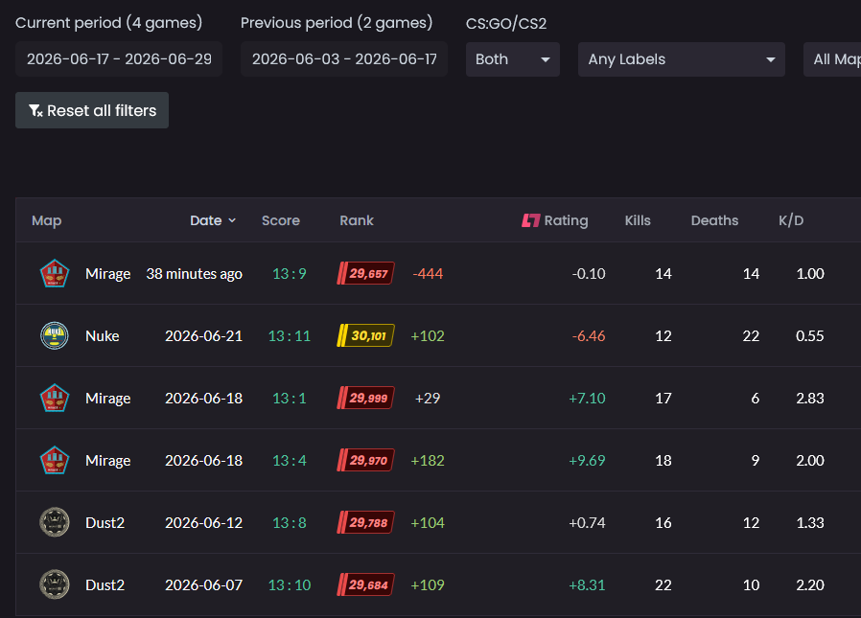
Task: Click the Dust2 map icon on 2026-06-12 row
Action: [x=55, y=522]
